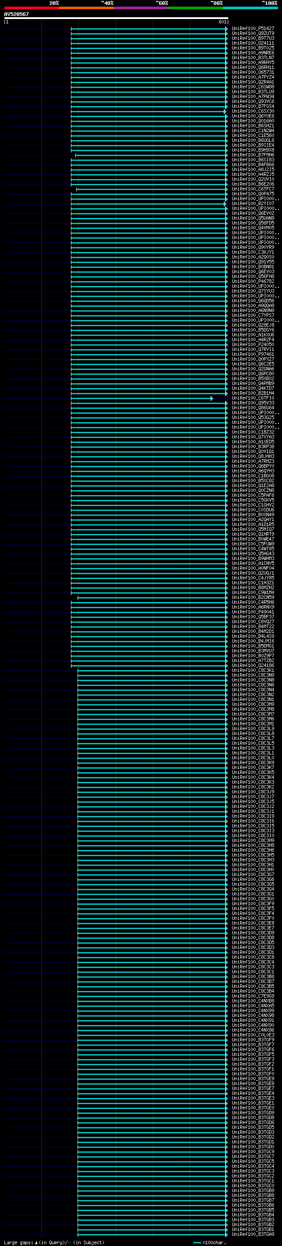
Task: Select label UniRef100_C4NX86
Action: (x=253, y=1030)
